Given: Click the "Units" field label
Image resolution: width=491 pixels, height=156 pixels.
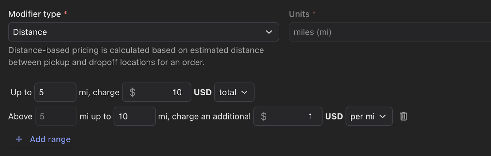Looking at the screenshot, I should coord(299,14).
